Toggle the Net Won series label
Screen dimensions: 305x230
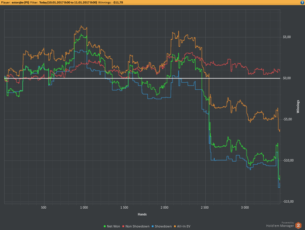point(113,227)
